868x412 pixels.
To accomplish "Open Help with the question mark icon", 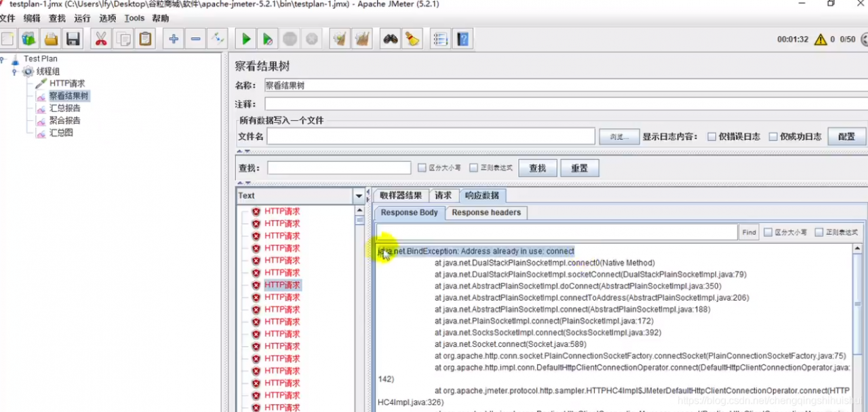I will 463,39.
